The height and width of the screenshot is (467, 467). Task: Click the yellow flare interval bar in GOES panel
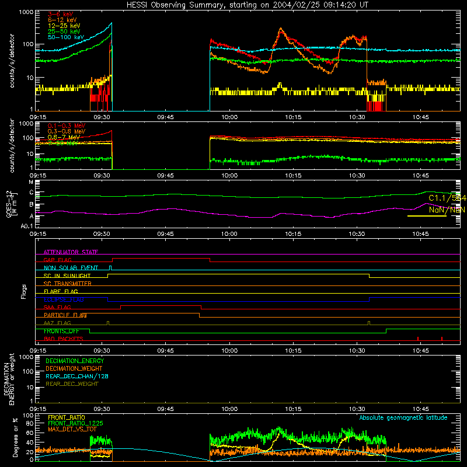click(427, 216)
